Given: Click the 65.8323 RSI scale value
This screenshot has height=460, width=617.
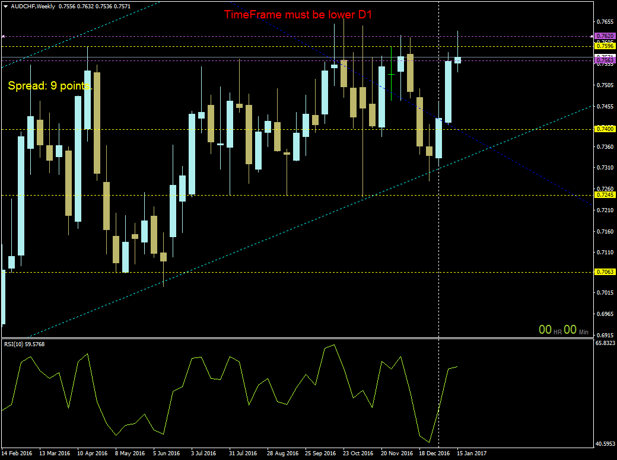Looking at the screenshot, I should coord(605,343).
